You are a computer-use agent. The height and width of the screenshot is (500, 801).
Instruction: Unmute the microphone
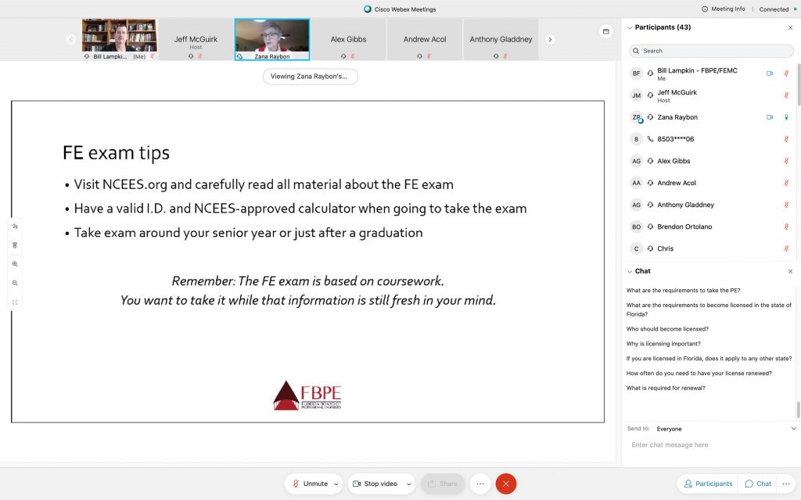[310, 484]
